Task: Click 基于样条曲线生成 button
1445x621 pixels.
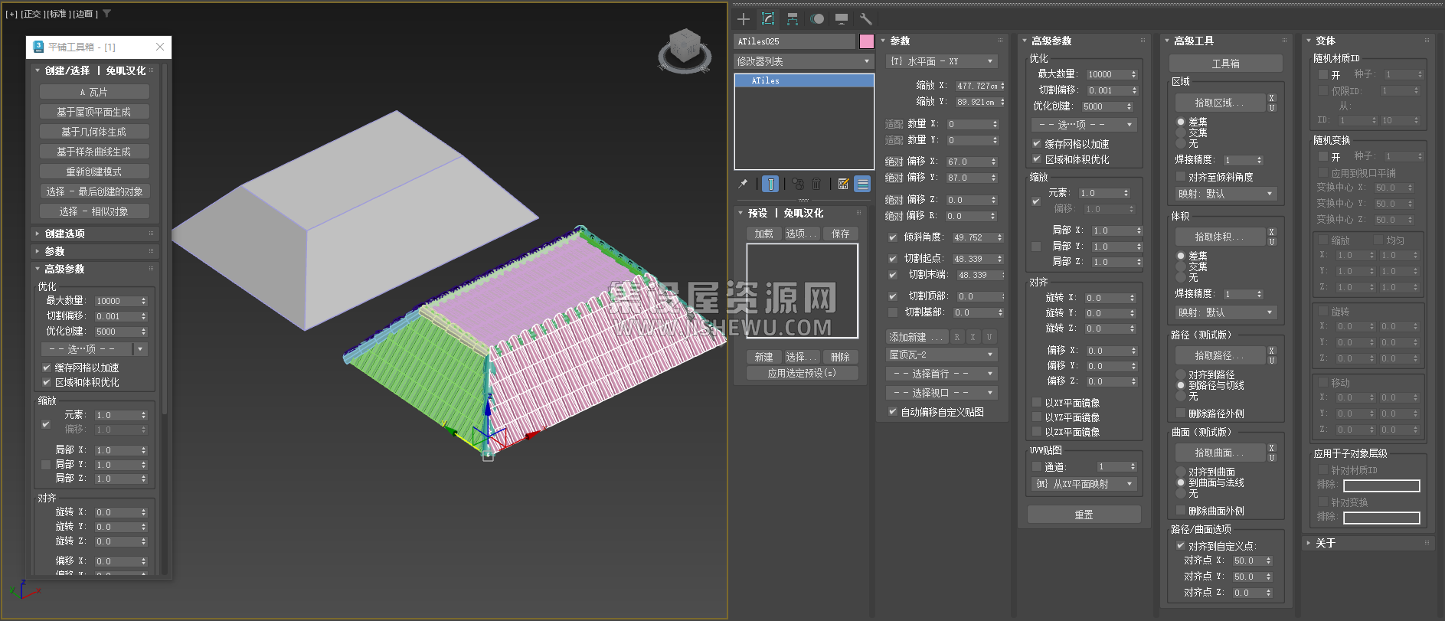Action: pos(94,152)
